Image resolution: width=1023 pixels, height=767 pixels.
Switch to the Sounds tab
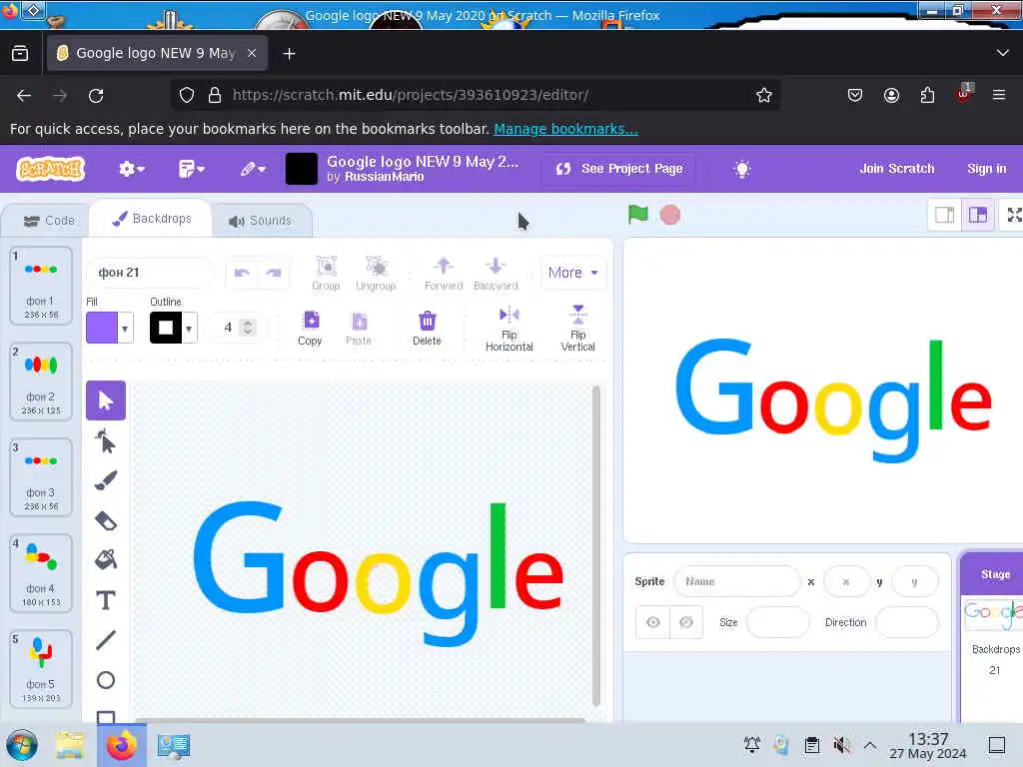(261, 221)
